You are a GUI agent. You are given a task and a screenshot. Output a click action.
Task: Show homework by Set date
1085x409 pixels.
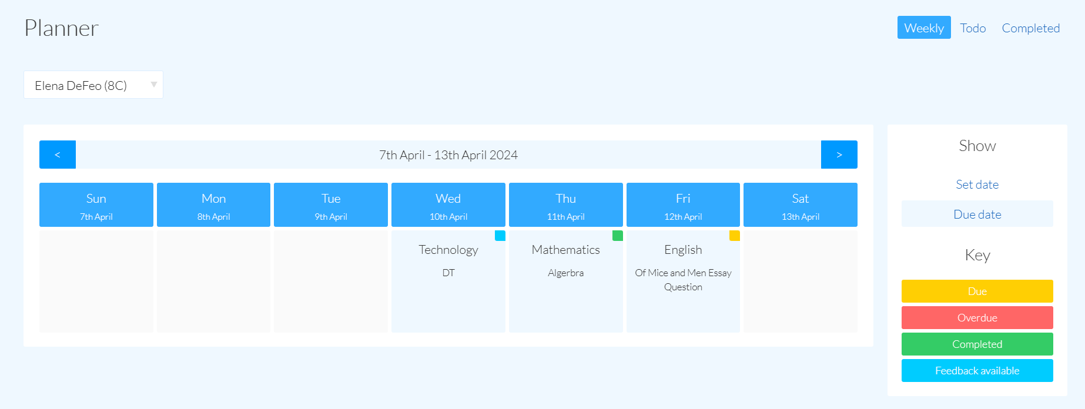pos(977,185)
